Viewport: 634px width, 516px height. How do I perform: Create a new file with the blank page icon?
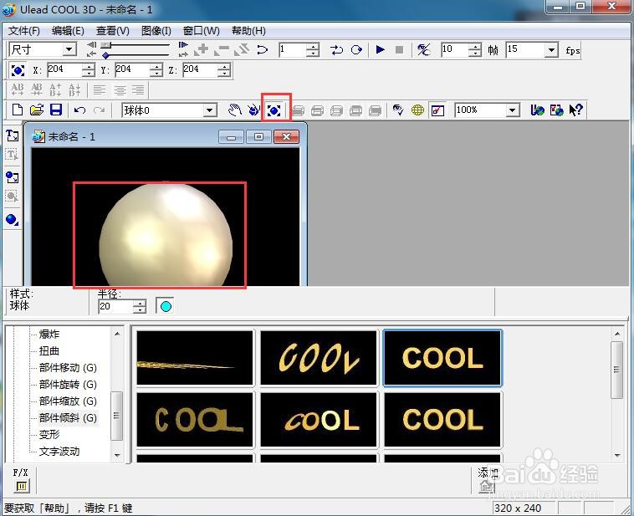pos(18,110)
